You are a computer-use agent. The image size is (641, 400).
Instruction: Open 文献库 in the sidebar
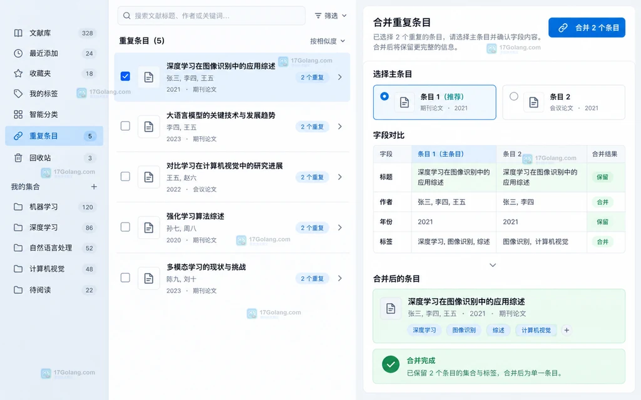coord(54,33)
